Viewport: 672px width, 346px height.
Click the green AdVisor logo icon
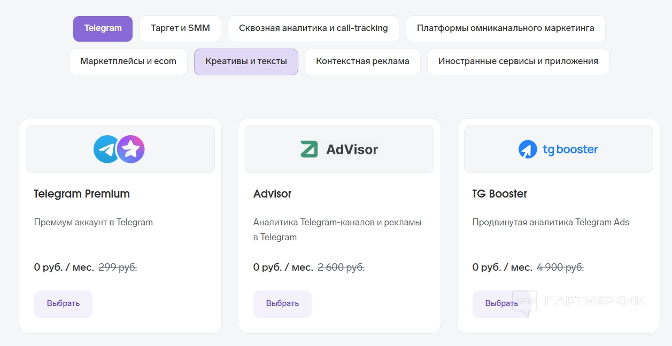(x=309, y=149)
